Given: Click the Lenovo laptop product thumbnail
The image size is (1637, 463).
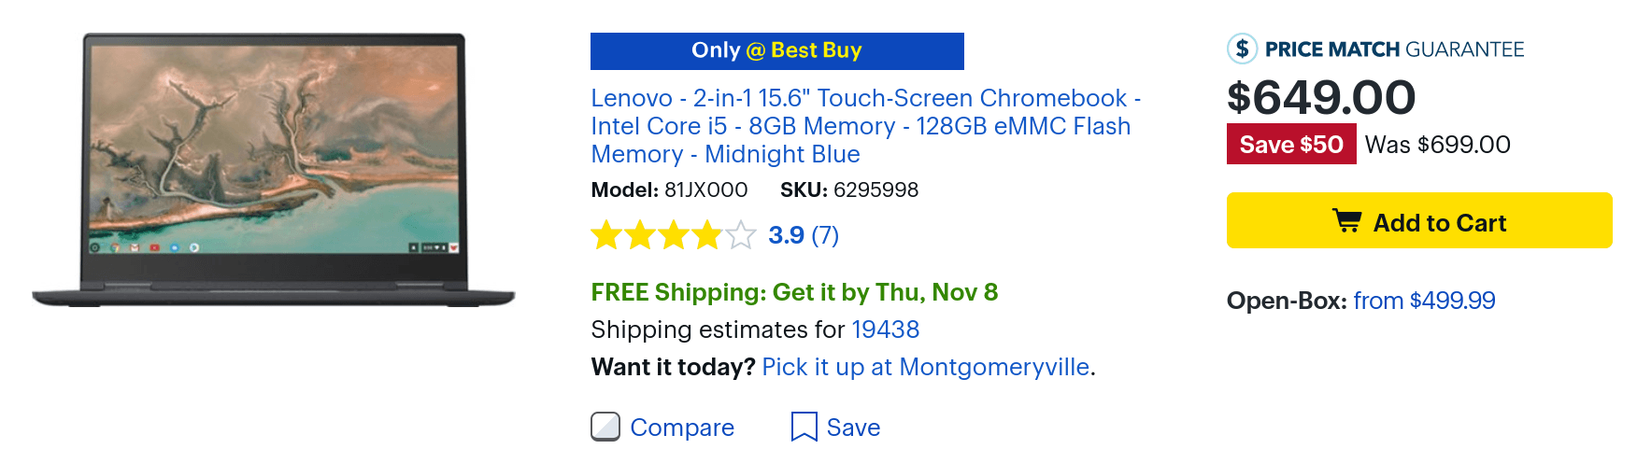Looking at the screenshot, I should point(274,171).
